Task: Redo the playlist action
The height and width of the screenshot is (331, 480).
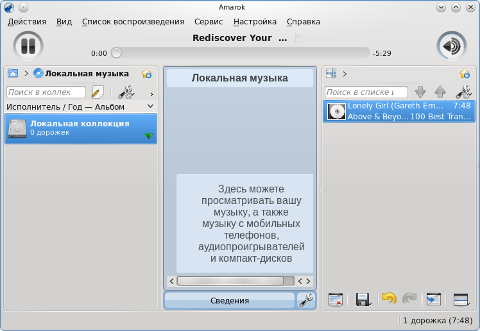Action: [x=409, y=298]
